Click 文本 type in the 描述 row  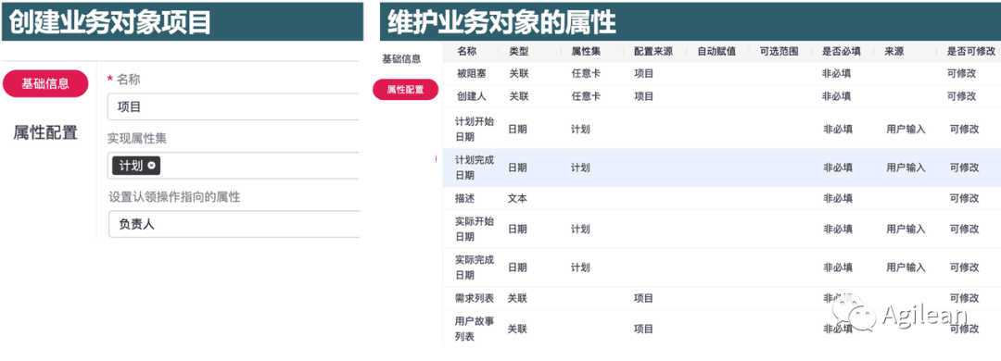[x=518, y=198]
